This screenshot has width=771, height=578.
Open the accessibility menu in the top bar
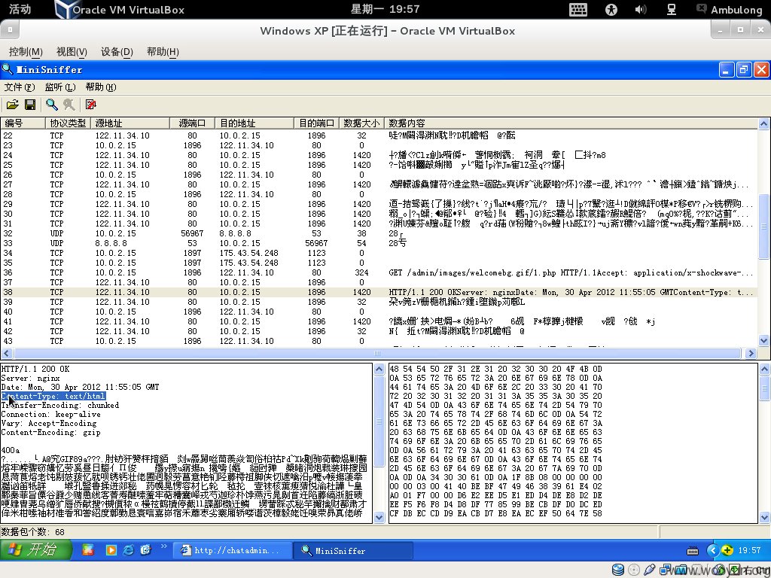pos(611,9)
